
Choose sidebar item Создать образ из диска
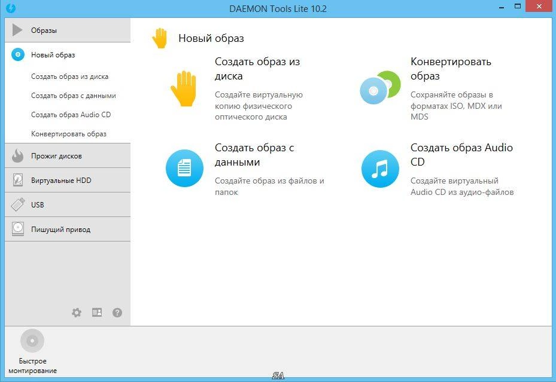[x=70, y=77]
